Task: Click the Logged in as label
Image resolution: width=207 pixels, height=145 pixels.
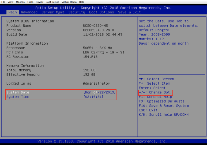Action: pyautogui.click(x=19, y=84)
